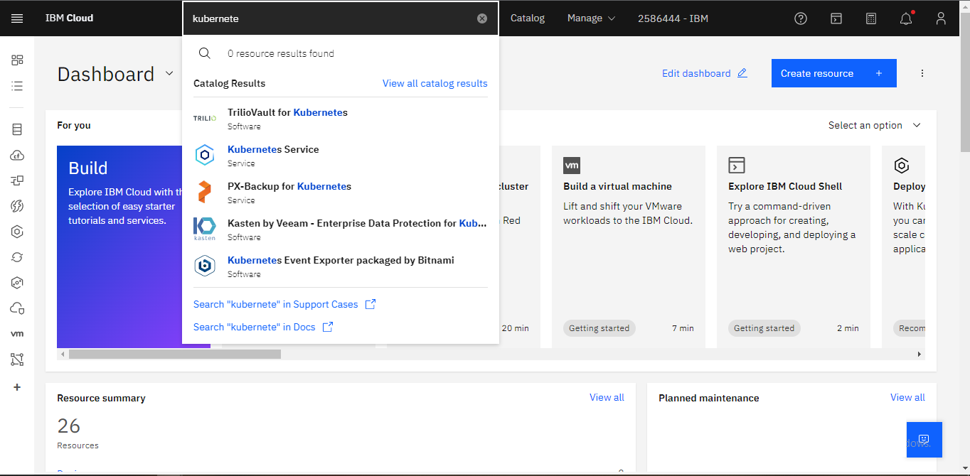Open the notifications bell

coord(906,18)
